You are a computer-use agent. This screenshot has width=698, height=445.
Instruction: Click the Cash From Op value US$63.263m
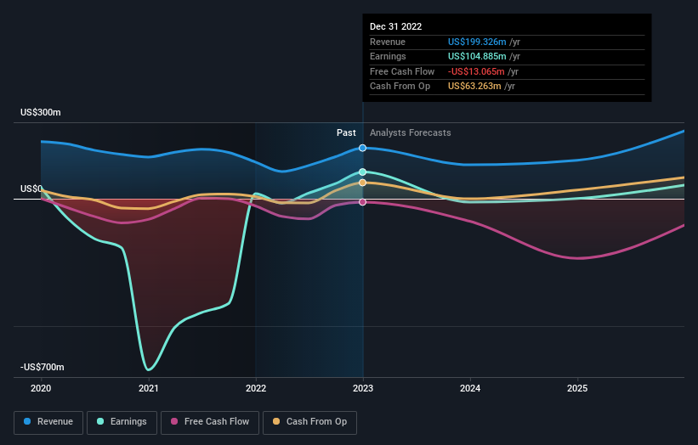(474, 87)
